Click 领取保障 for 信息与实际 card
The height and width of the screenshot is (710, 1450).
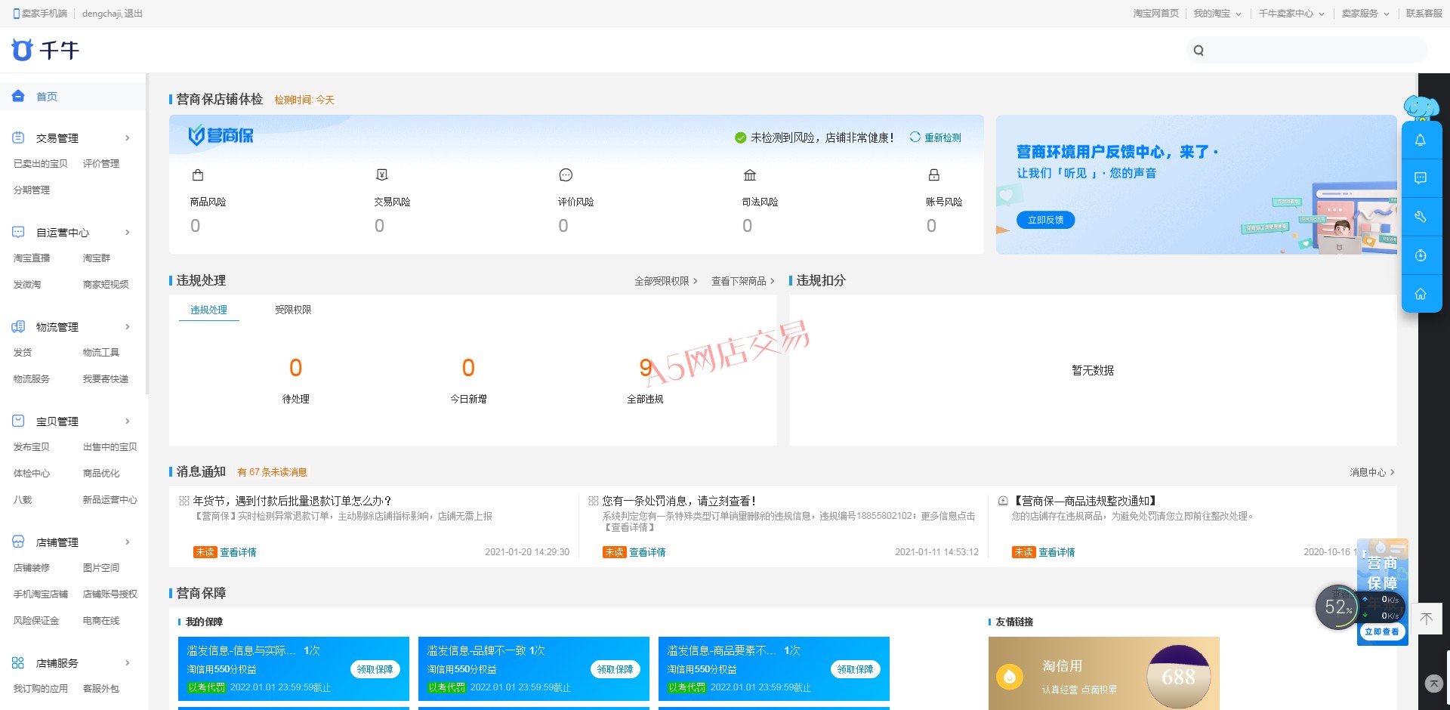click(x=375, y=669)
